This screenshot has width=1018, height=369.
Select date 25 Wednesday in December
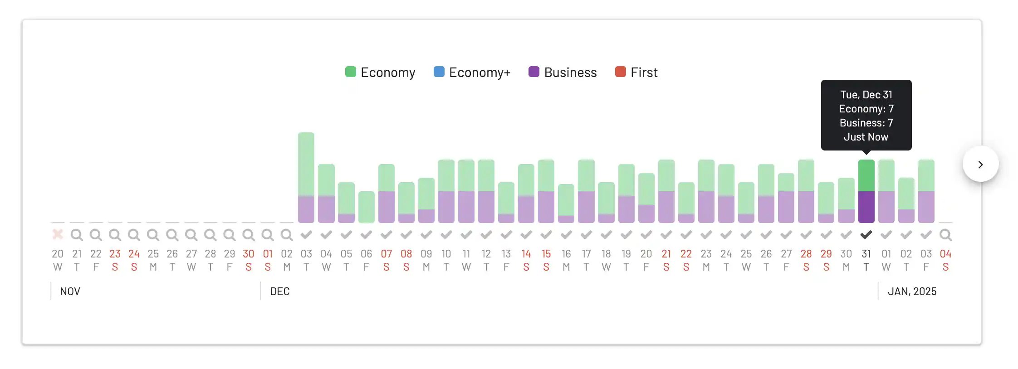[x=746, y=260]
